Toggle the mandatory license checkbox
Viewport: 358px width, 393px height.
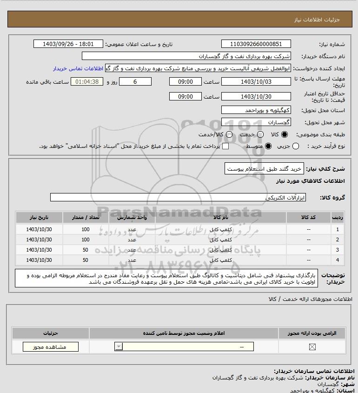pyautogui.click(x=312, y=347)
